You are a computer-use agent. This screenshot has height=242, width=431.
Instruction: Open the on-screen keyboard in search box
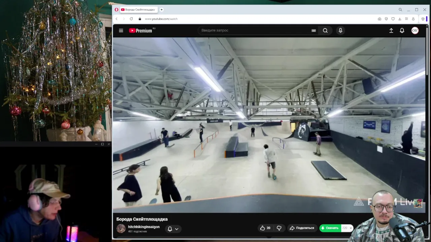click(313, 31)
